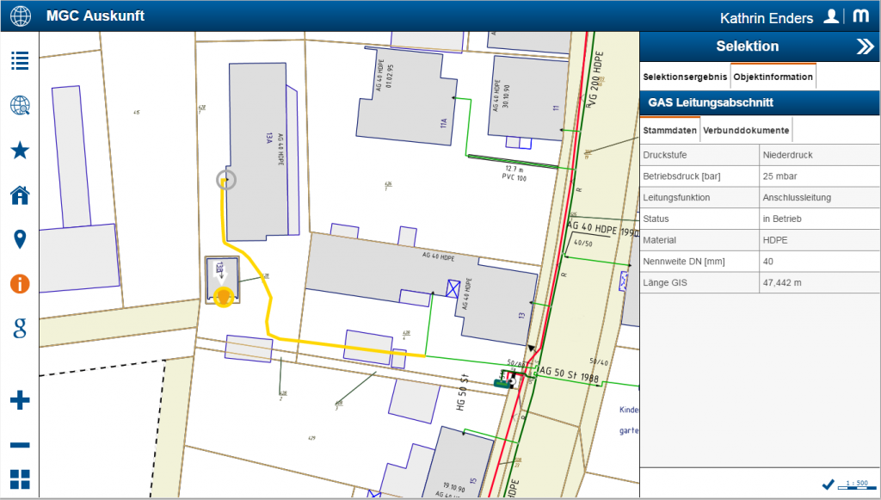
Task: Select the Stammdaten tab
Action: (x=670, y=131)
